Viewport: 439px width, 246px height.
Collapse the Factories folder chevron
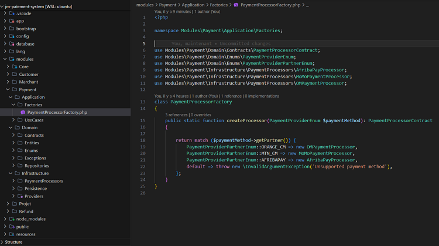pos(13,105)
